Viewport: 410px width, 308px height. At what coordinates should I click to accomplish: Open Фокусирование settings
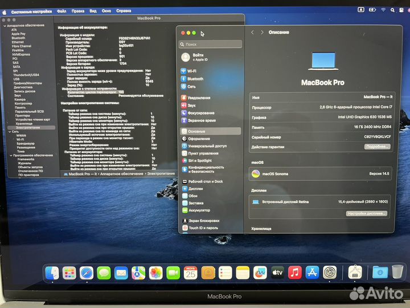[198, 113]
